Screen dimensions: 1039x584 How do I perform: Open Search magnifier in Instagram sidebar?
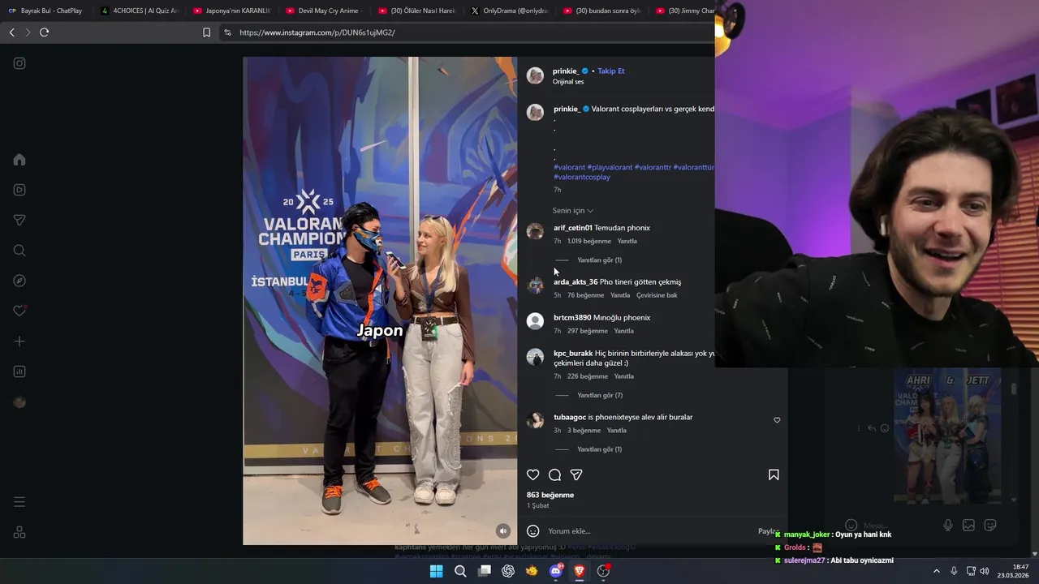19,251
